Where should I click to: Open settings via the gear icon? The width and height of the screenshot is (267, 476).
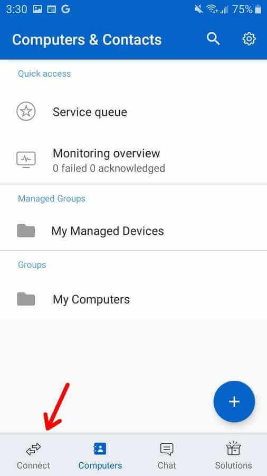[249, 39]
